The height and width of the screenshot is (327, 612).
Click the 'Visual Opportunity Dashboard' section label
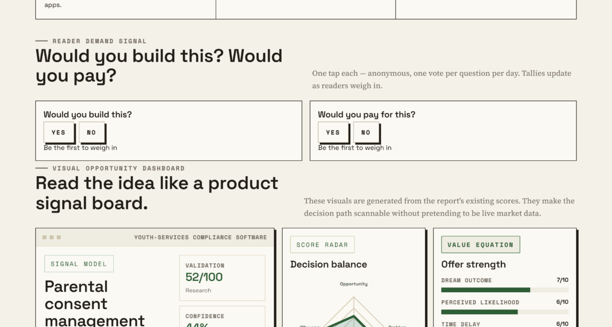(x=119, y=168)
